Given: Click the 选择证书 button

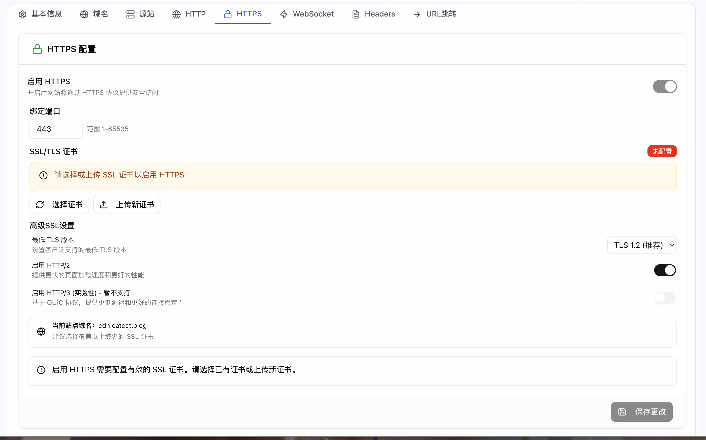Looking at the screenshot, I should pos(59,205).
